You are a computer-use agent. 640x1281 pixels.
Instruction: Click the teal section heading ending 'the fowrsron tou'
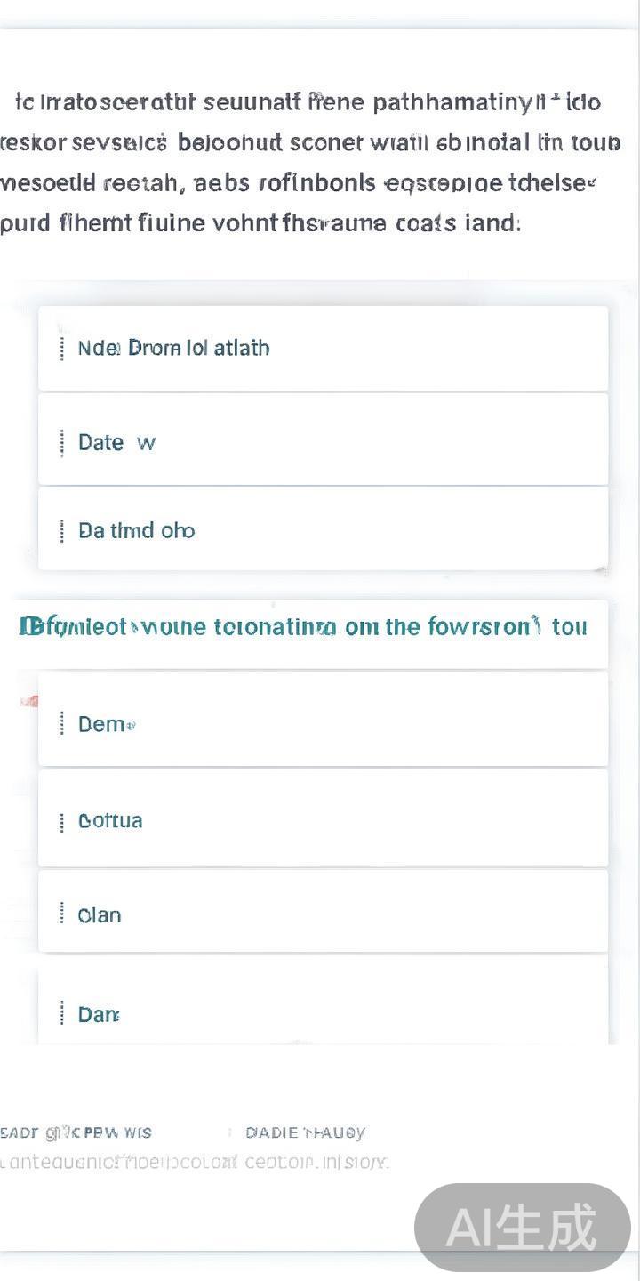[x=302, y=627]
